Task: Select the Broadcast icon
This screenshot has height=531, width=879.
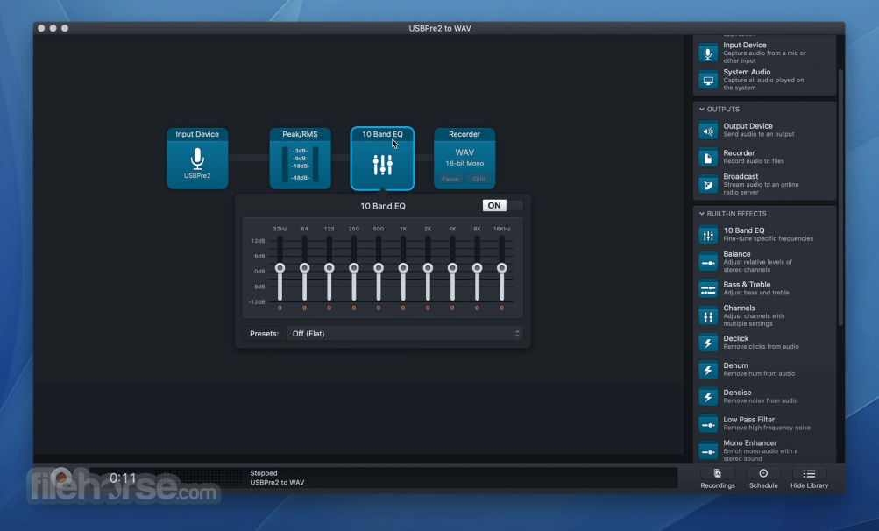Action: (708, 185)
